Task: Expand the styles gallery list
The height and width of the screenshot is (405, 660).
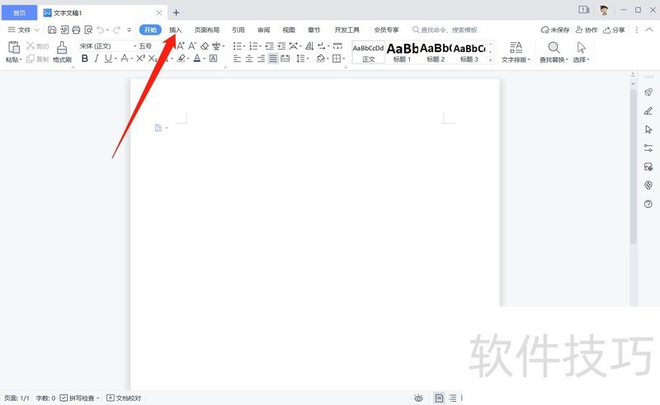Action: (x=490, y=60)
